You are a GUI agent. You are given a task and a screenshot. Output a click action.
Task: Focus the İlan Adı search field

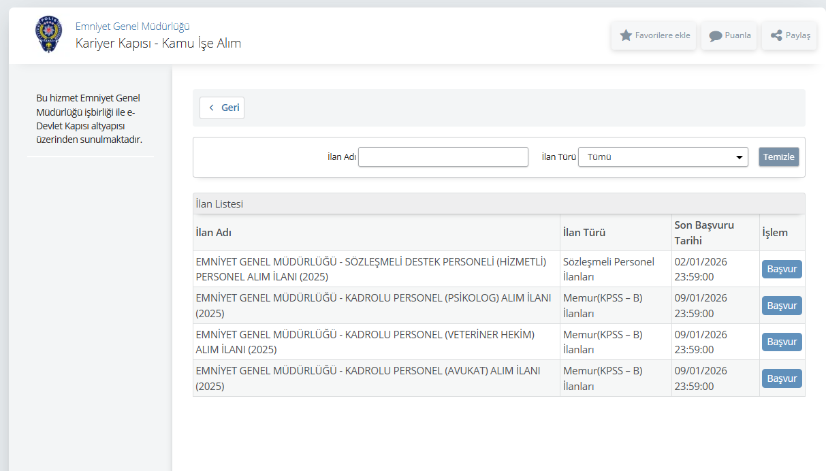[x=443, y=157]
